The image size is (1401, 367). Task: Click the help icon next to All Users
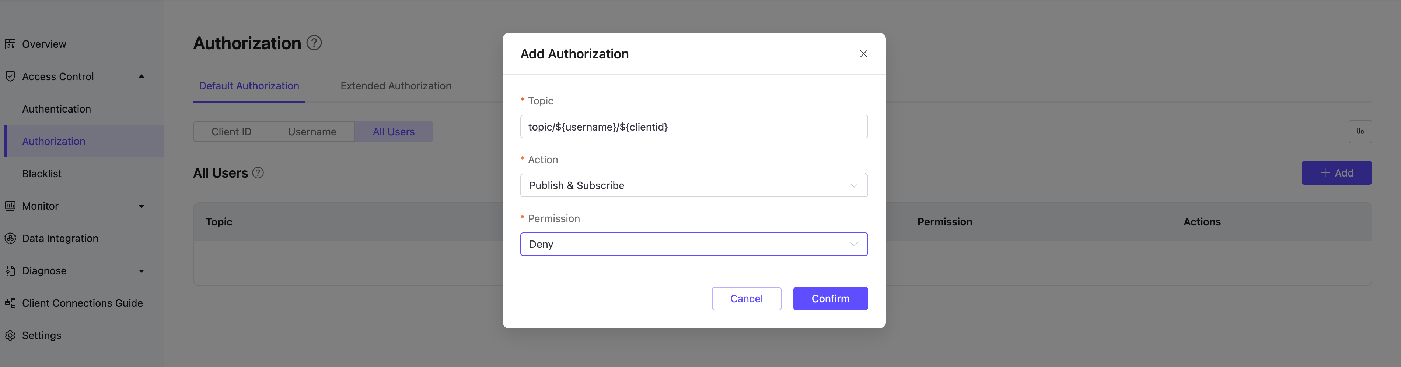(x=258, y=172)
